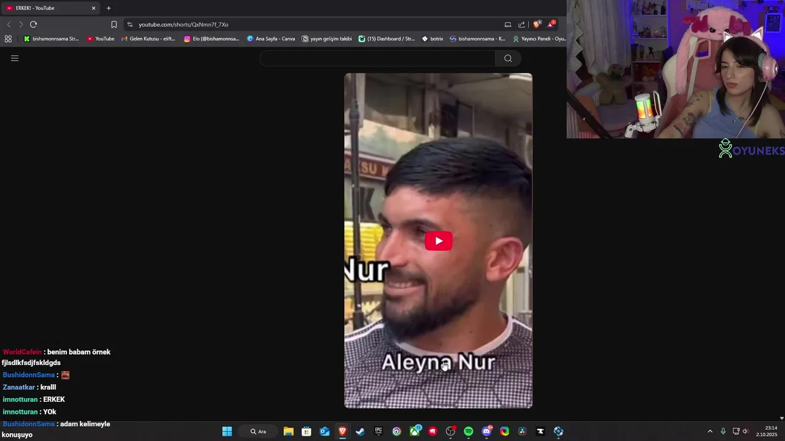The width and height of the screenshot is (785, 441).
Task: Open Discord from the taskbar
Action: [x=487, y=431]
